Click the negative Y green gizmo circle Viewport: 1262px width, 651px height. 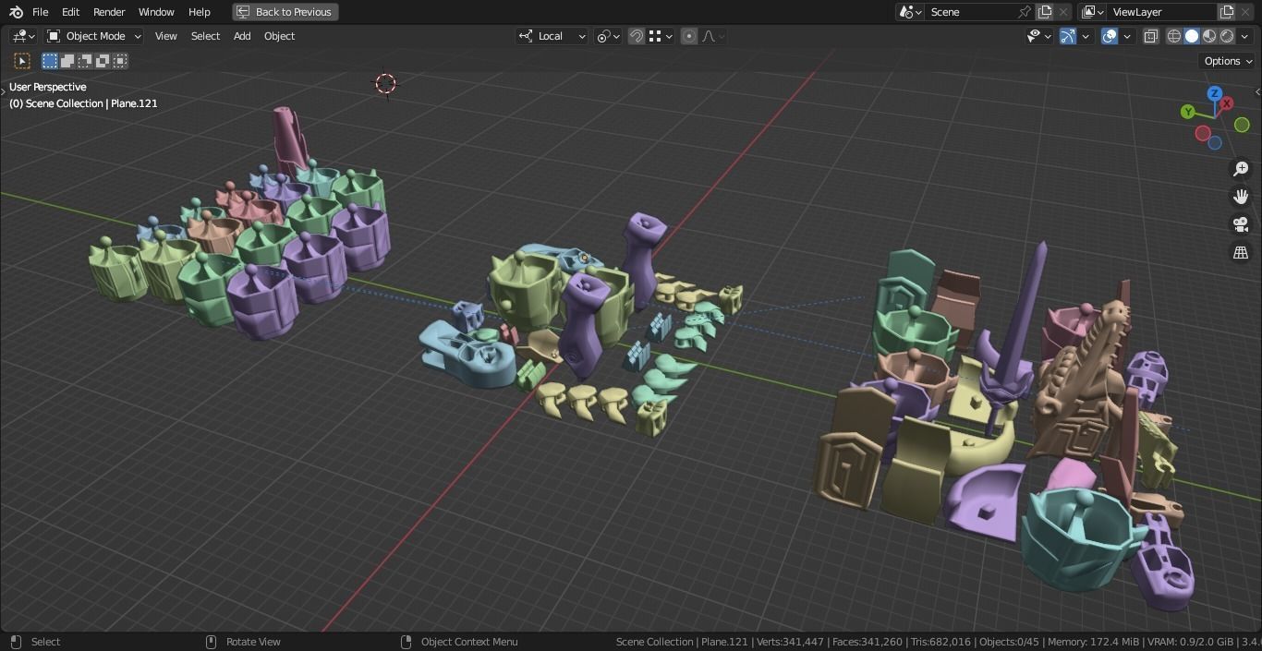pos(1243,125)
